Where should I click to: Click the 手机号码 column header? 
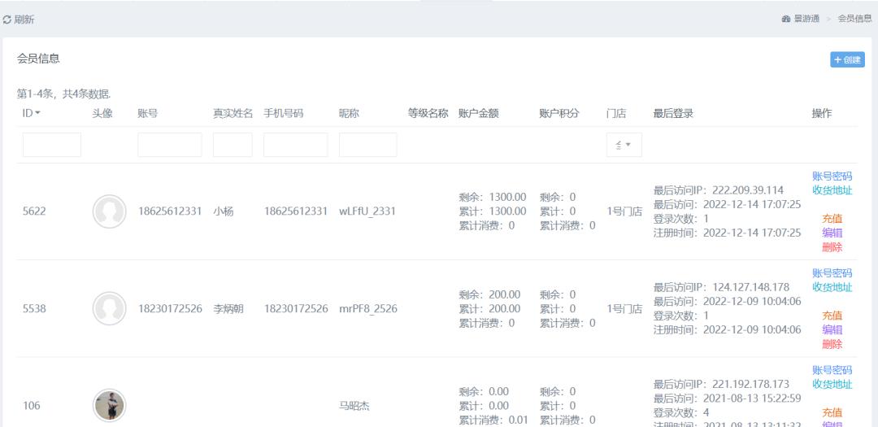284,113
